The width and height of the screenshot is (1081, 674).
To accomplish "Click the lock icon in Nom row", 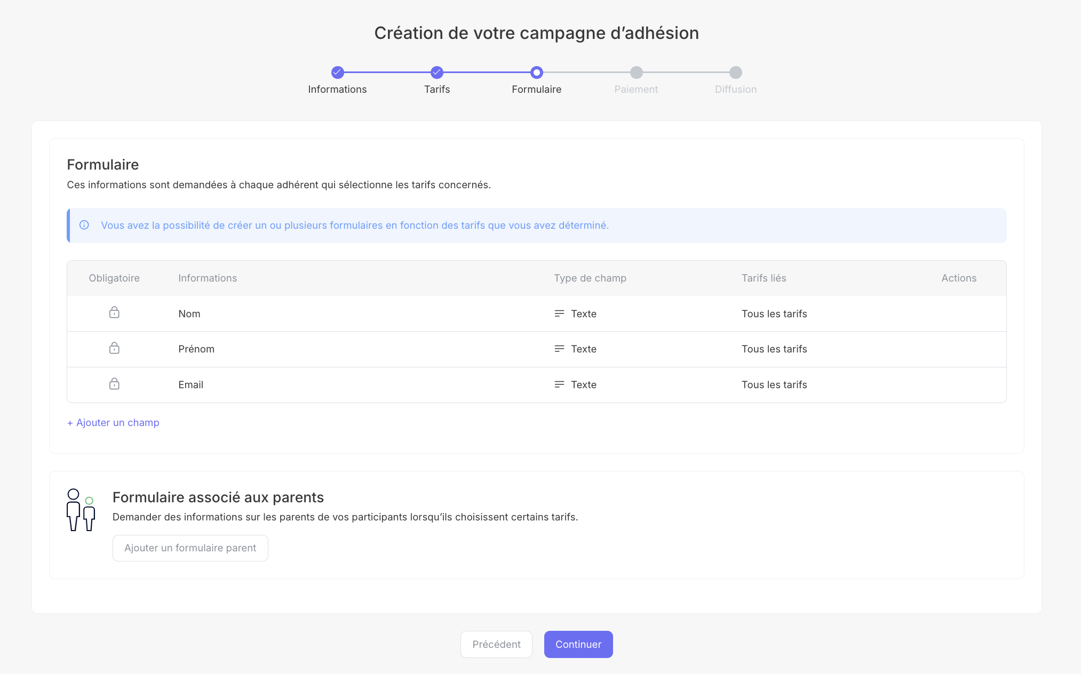I will click(114, 312).
